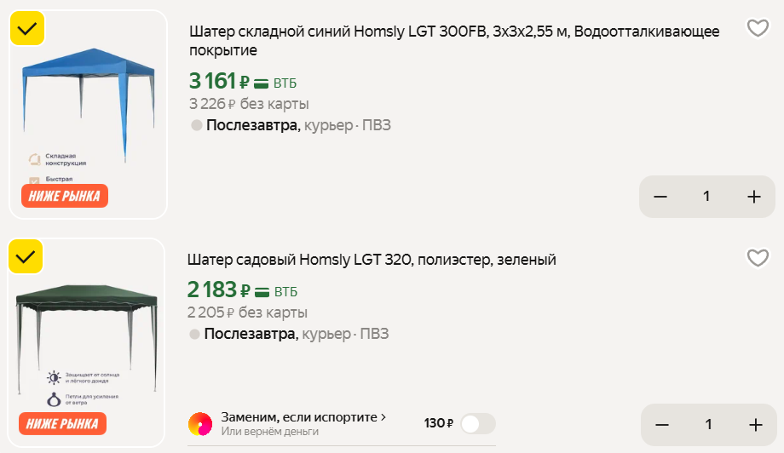This screenshot has height=453, width=784.
Task: Click quantity field of the green tent
Action: tap(707, 425)
